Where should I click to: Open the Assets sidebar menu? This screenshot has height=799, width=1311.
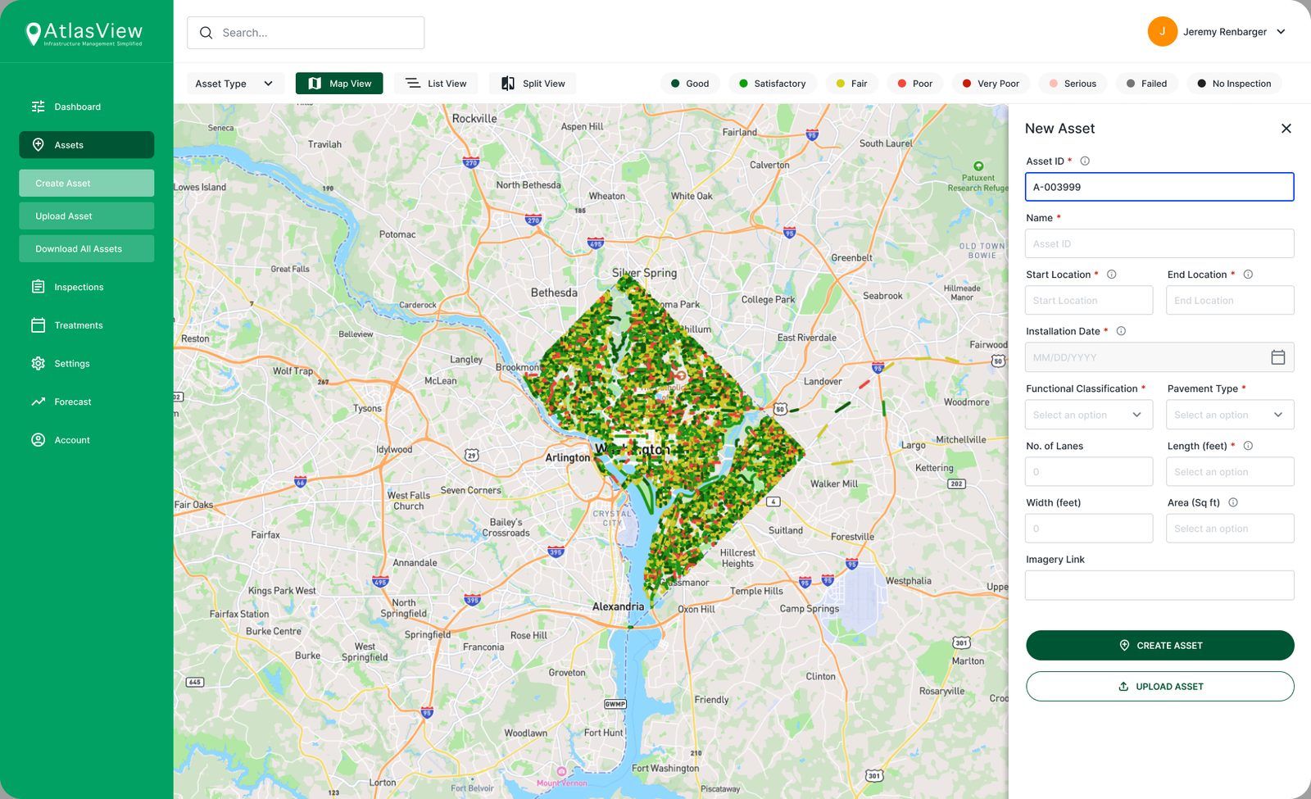coord(87,145)
